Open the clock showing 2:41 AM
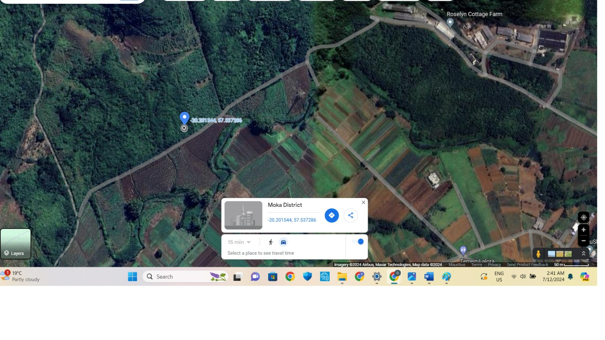Viewport: 605px width, 340px height. pos(553,276)
